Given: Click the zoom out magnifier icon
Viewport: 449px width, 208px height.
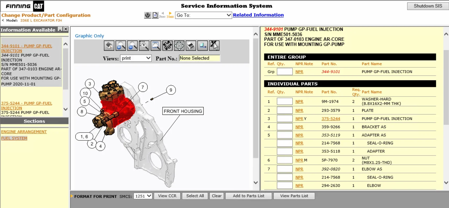Looking at the screenshot, I should coord(132,46).
